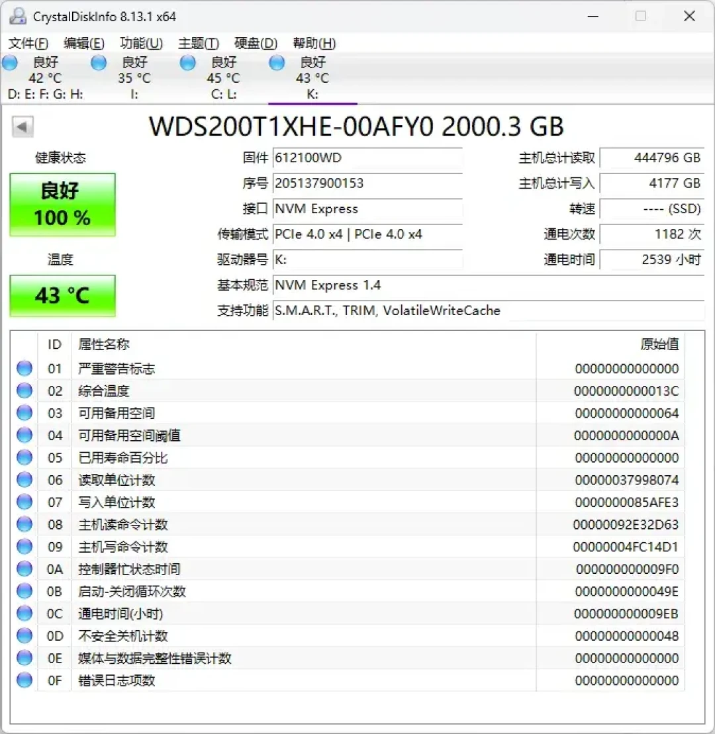Open the 文件(F) menu
The height and width of the screenshot is (734, 715).
[x=28, y=44]
